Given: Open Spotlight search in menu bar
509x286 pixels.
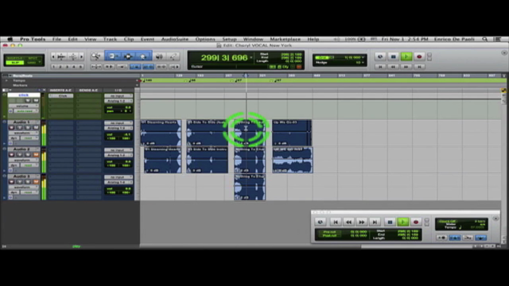Looking at the screenshot, I should pos(484,39).
